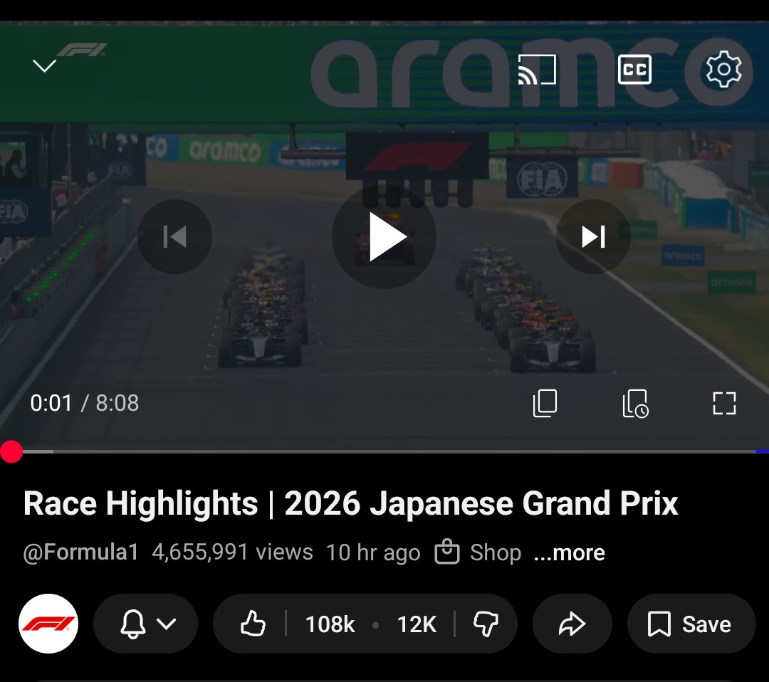769x682 pixels.
Task: Open the pages-with-clock icon in the player
Action: (x=635, y=404)
